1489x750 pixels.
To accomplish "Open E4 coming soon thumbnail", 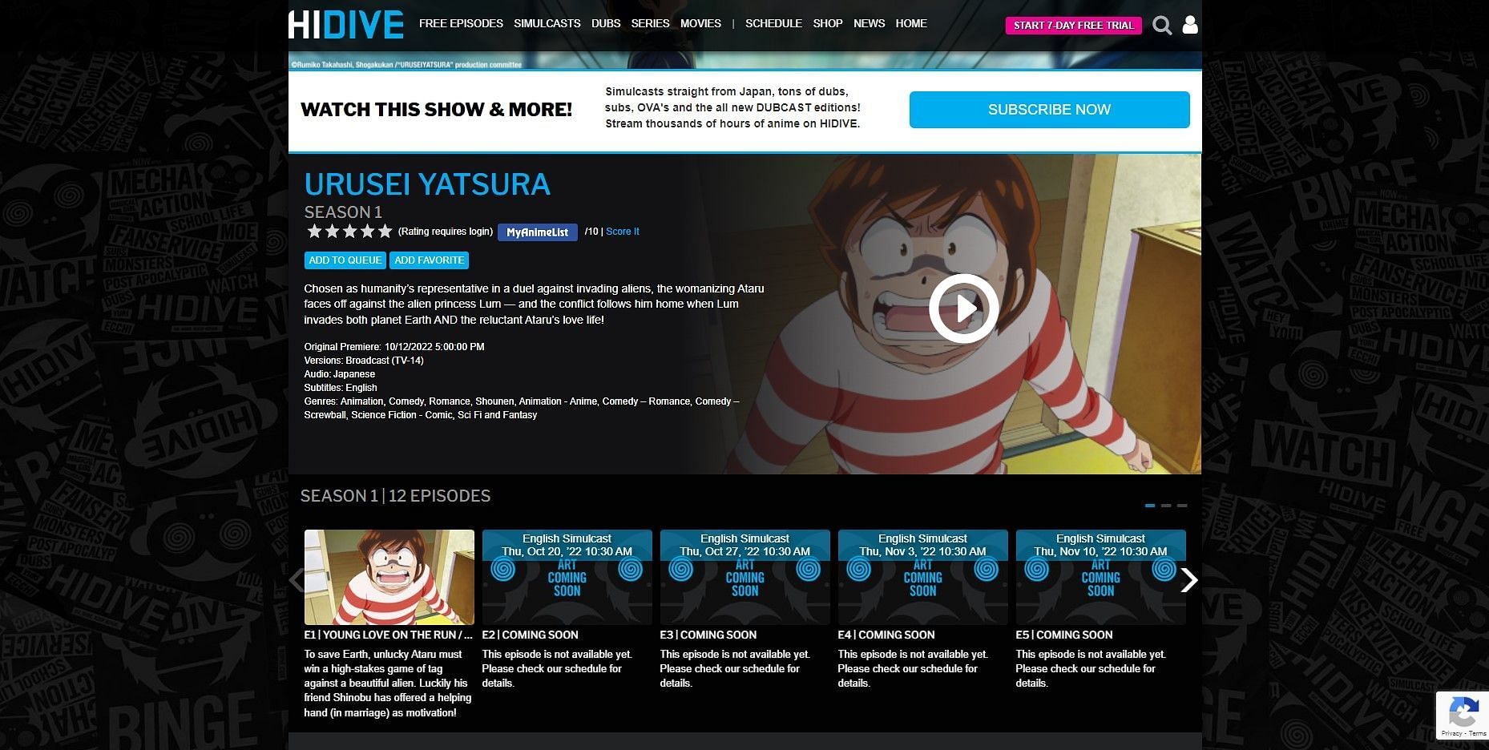I will 923,577.
